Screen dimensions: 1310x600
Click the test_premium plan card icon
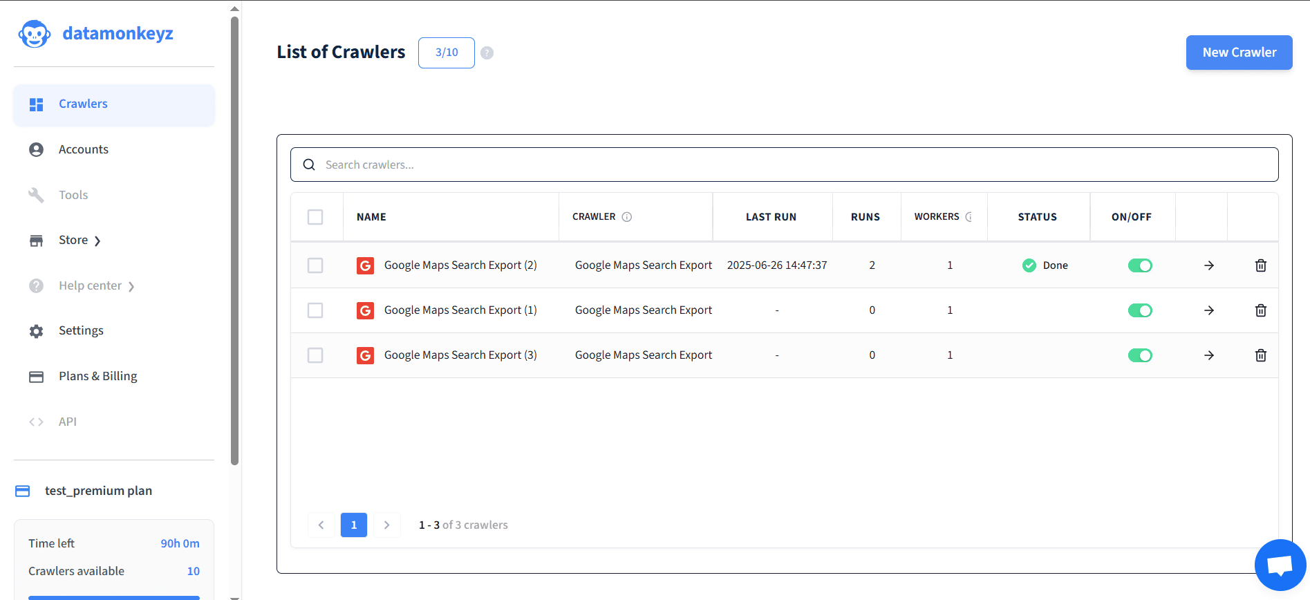[23, 491]
